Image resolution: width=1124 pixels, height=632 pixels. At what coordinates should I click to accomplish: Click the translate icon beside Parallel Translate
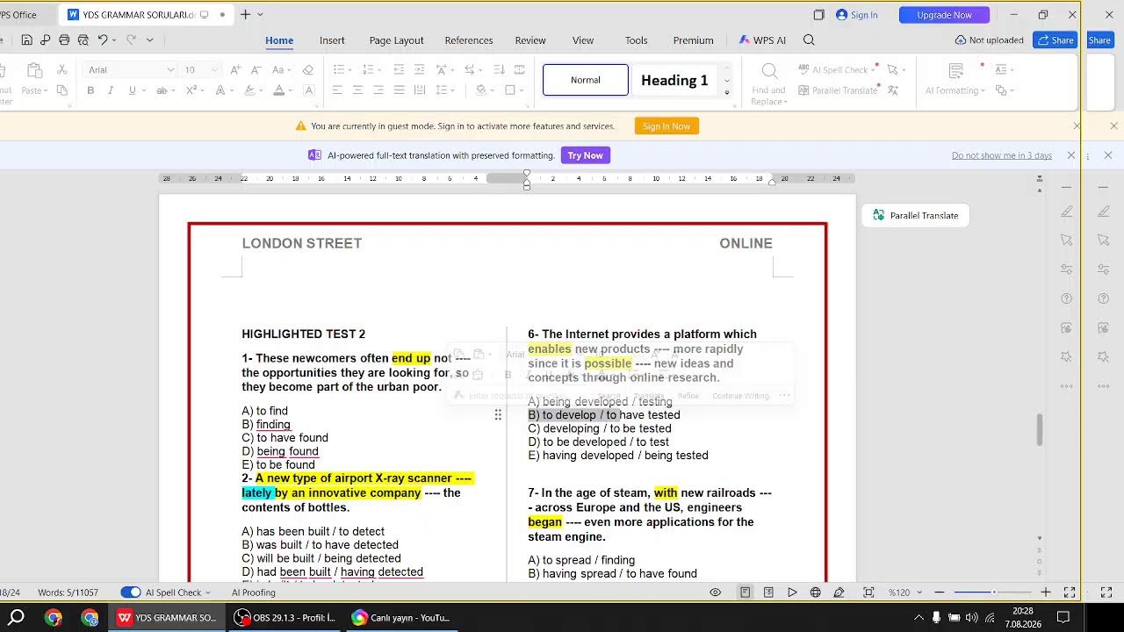tap(893, 90)
